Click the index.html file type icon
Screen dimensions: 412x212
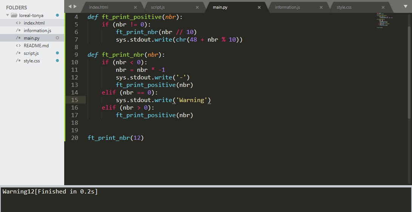19,23
